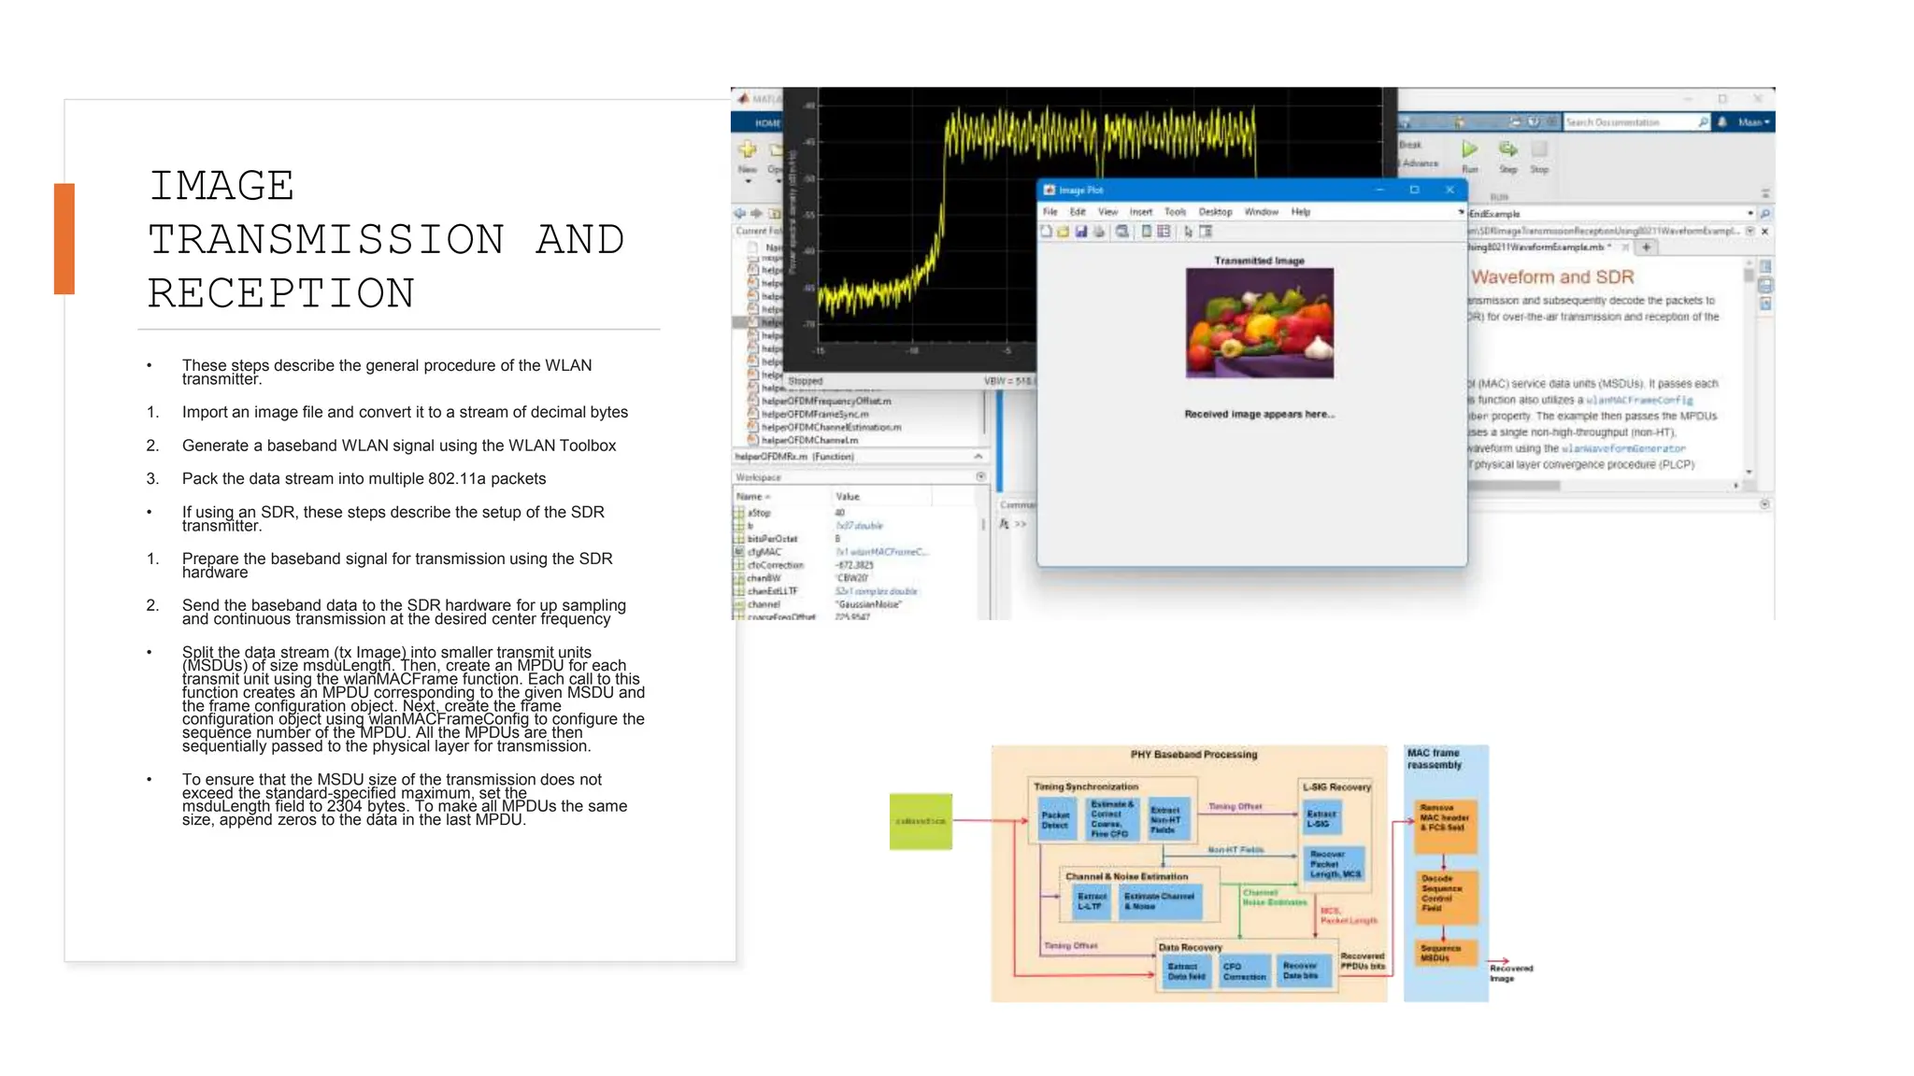1914x1076 pixels.
Task: Open the File menu in Image Plot
Action: point(1050,212)
